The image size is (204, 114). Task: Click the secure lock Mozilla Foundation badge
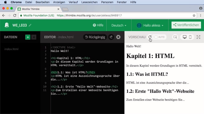tap(37, 16)
